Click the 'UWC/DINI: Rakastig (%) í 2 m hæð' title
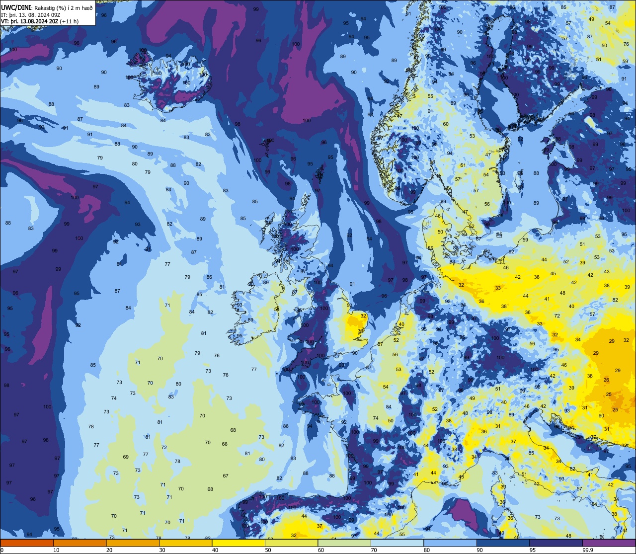Screen dimensions: 636x554 pyautogui.click(x=47, y=8)
